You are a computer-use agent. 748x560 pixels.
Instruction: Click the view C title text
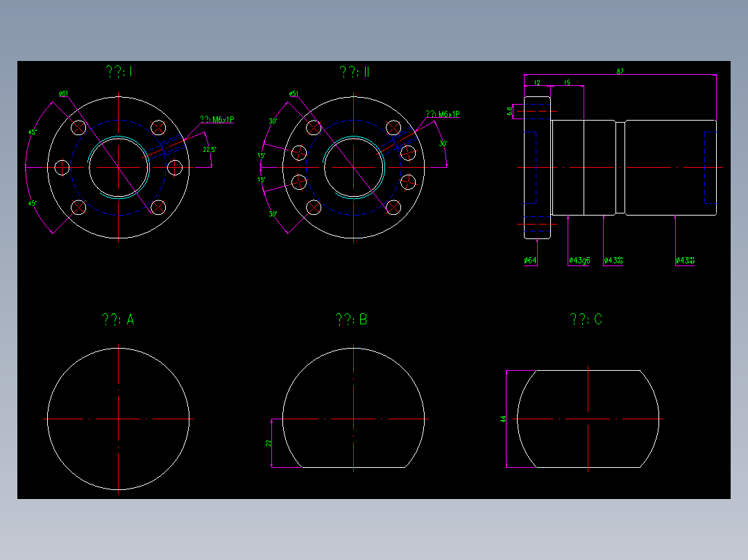586,320
